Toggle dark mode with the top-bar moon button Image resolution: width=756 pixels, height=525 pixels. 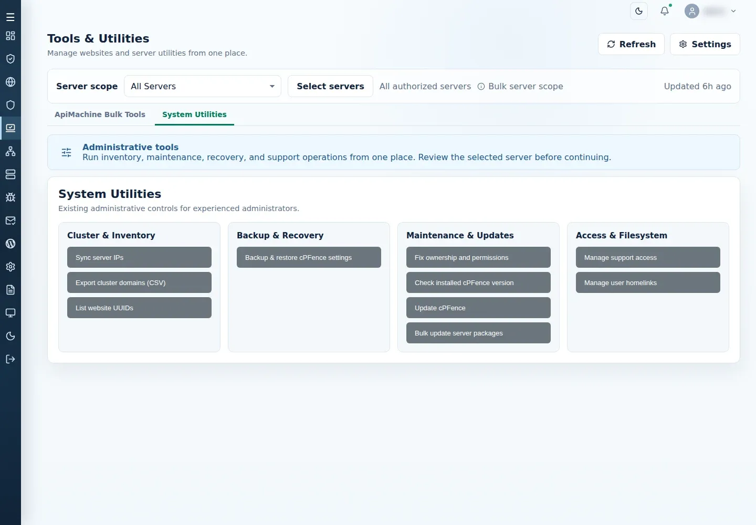[639, 11]
